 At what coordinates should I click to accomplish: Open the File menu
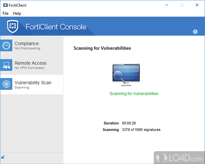click(x=5, y=13)
